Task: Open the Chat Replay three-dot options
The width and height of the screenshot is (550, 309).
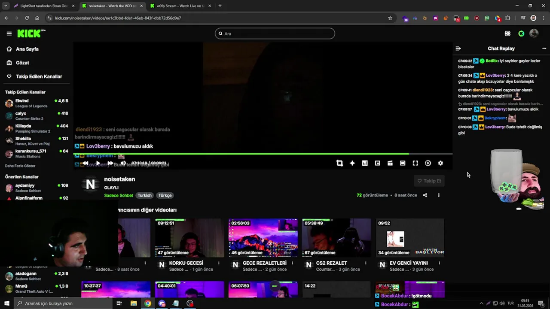Action: (x=544, y=48)
